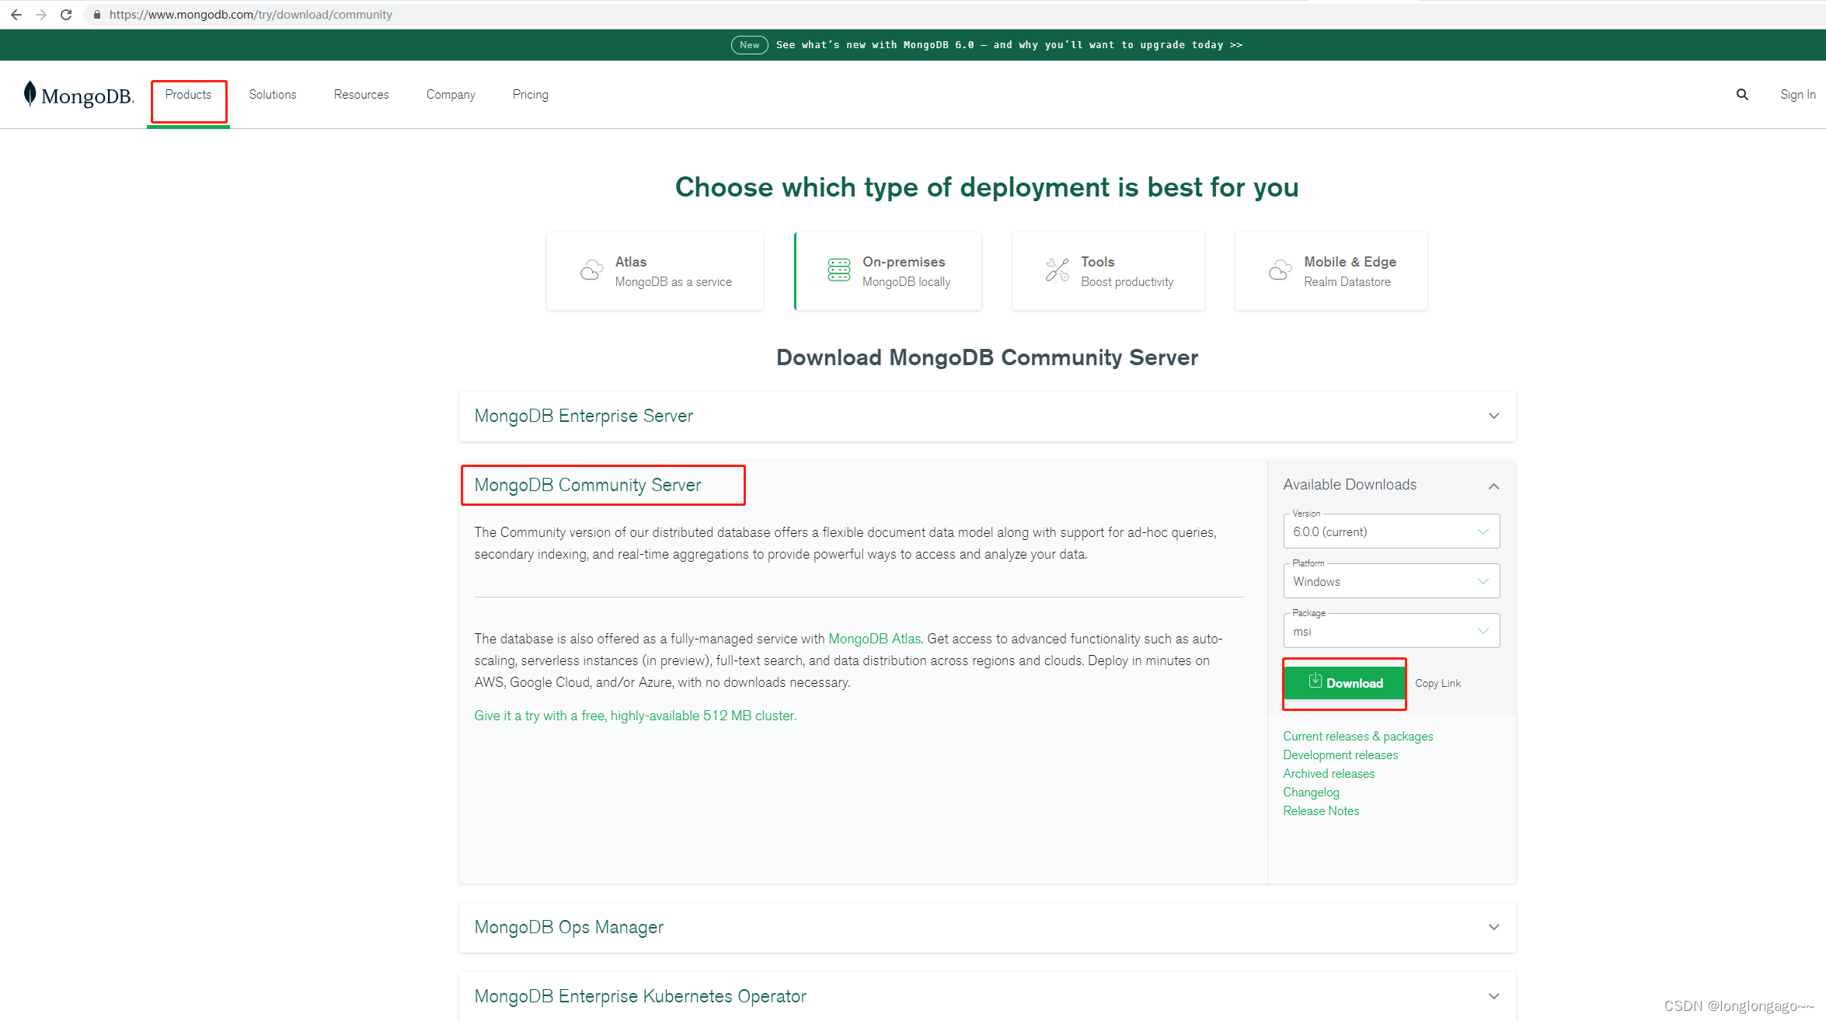Expand MongoDB Enterprise Server section chevron
The height and width of the screenshot is (1021, 1826).
pos(1493,416)
